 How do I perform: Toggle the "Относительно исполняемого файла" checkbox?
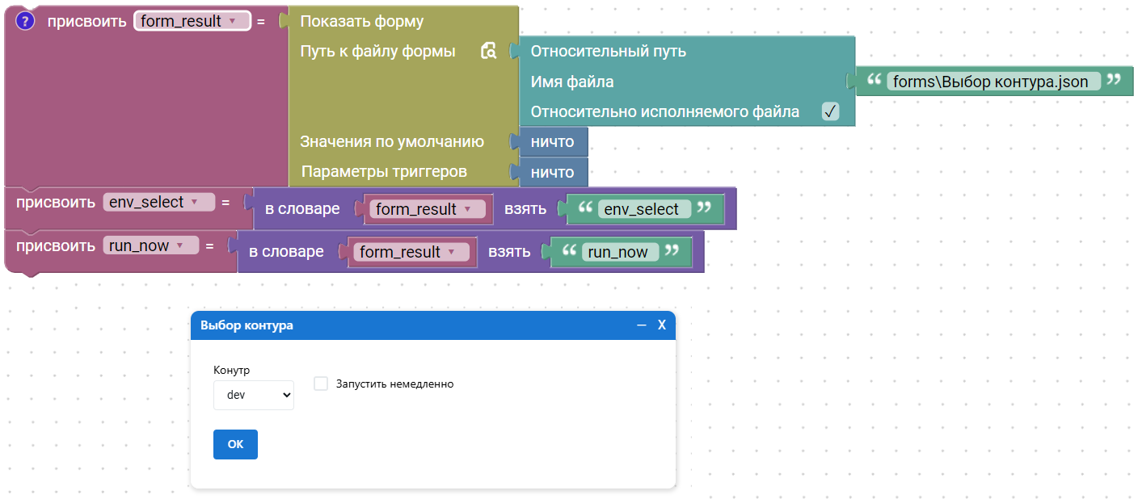[830, 112]
